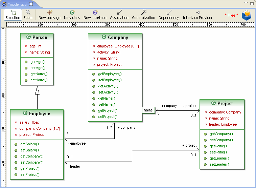Activate the Association connector tool

[x=119, y=15]
